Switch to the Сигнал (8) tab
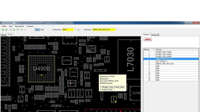Screen dimensions: 200x112 coord(155,35)
